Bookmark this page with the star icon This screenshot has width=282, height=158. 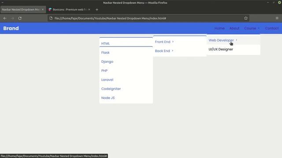point(246,18)
